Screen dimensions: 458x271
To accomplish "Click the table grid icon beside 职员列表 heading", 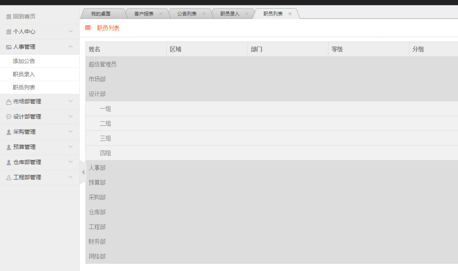I will coord(88,28).
